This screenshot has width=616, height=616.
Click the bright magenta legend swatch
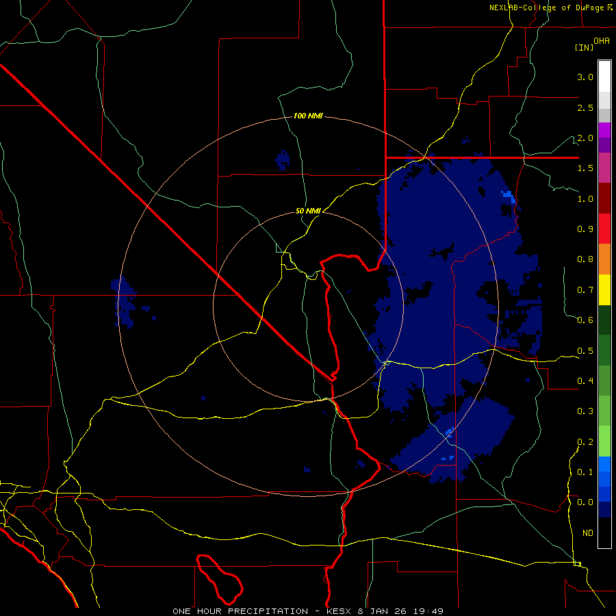click(604, 129)
